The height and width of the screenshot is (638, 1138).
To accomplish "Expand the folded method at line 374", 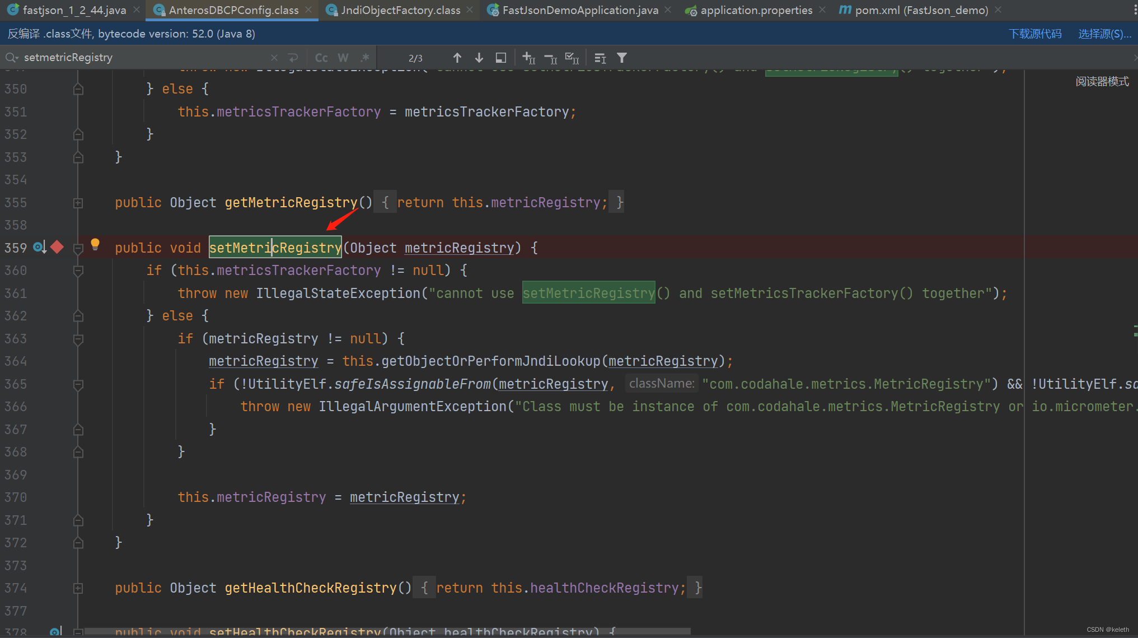I will 78,588.
